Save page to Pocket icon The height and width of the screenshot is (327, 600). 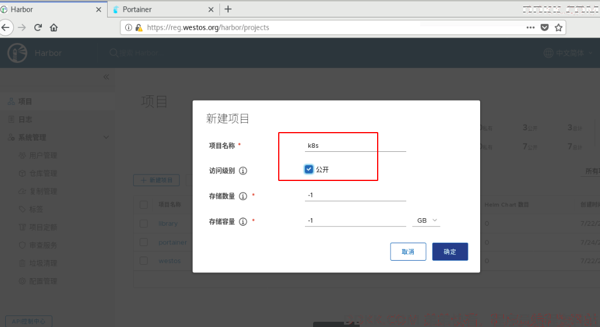click(545, 27)
